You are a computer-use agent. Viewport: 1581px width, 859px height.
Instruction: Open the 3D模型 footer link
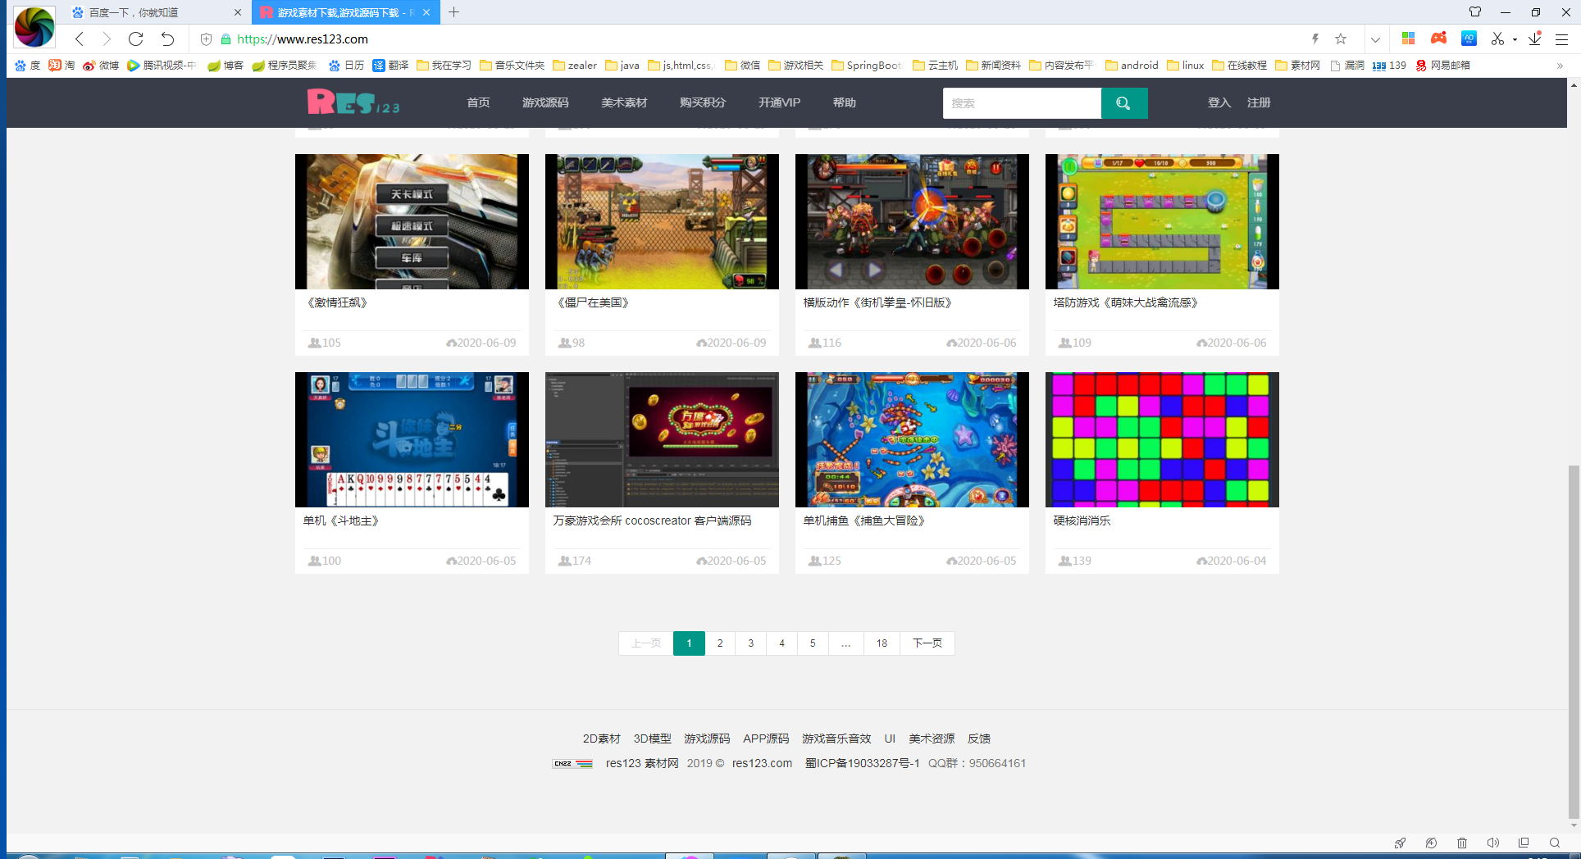coord(652,739)
